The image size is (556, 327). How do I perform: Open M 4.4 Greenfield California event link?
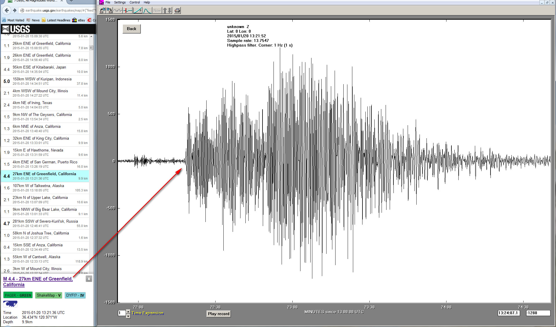(38, 282)
